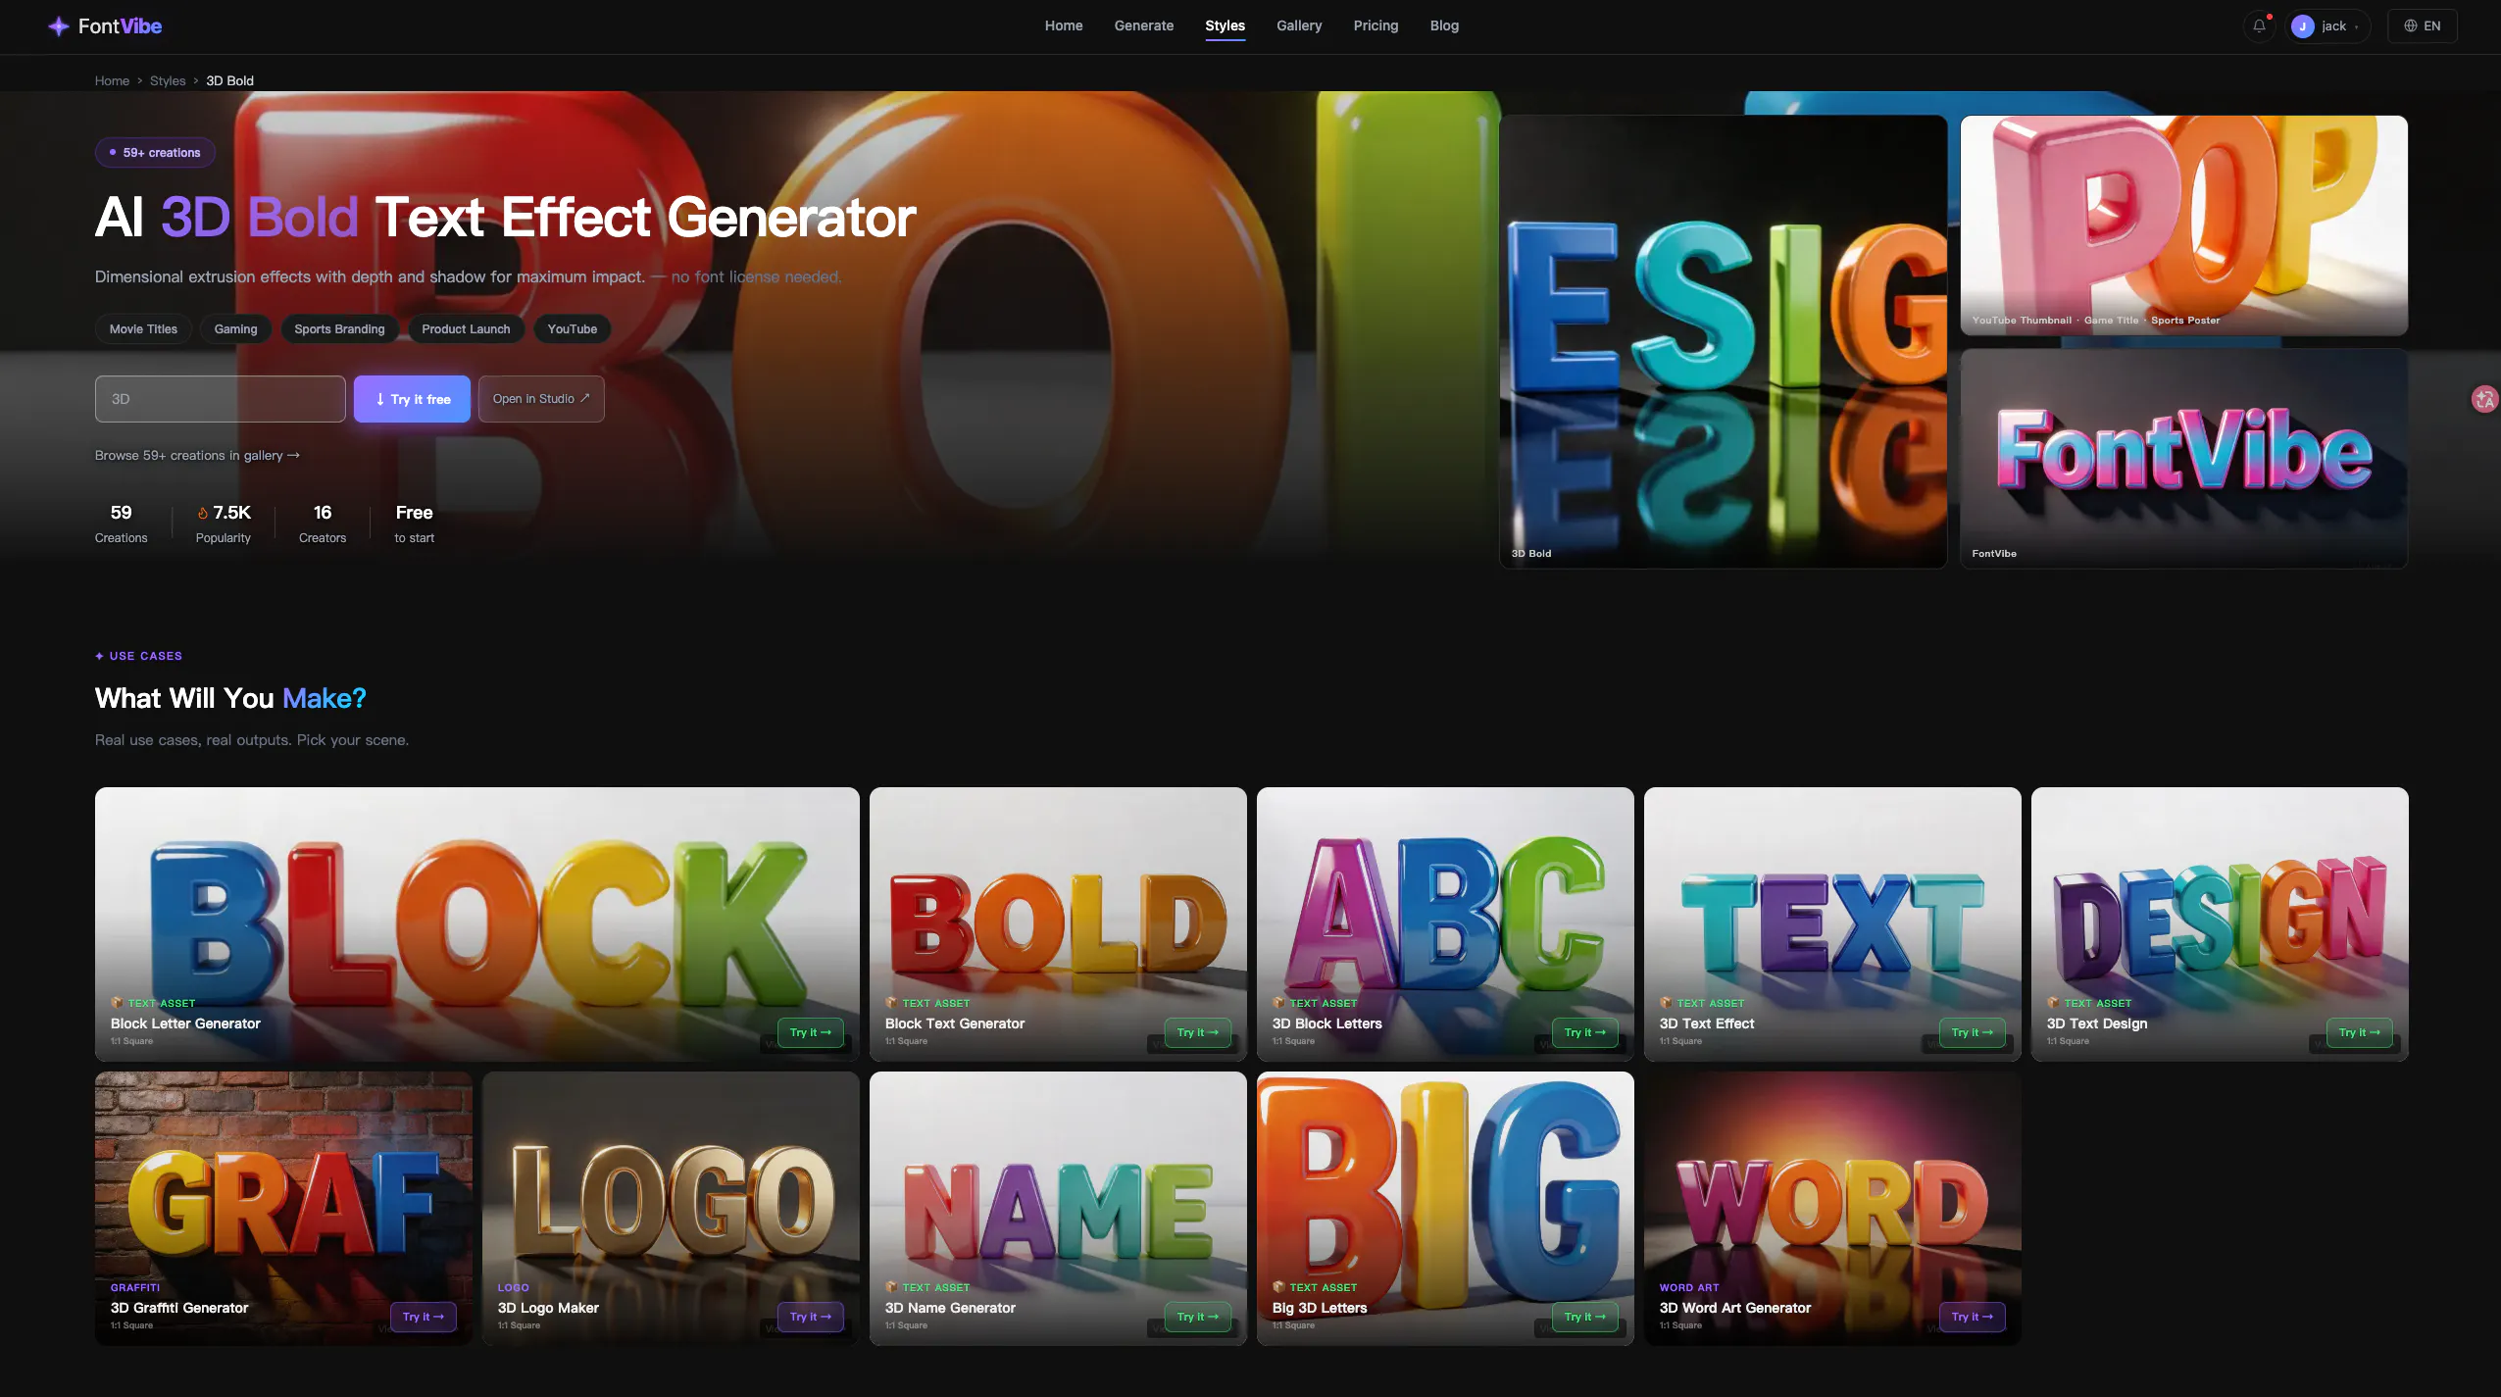
Task: Click the Block Letter Generator title
Action: 185,1023
